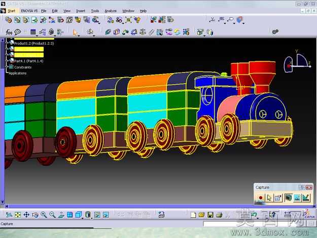
Task: Expand the Product1.2 tree node
Action: [7, 43]
